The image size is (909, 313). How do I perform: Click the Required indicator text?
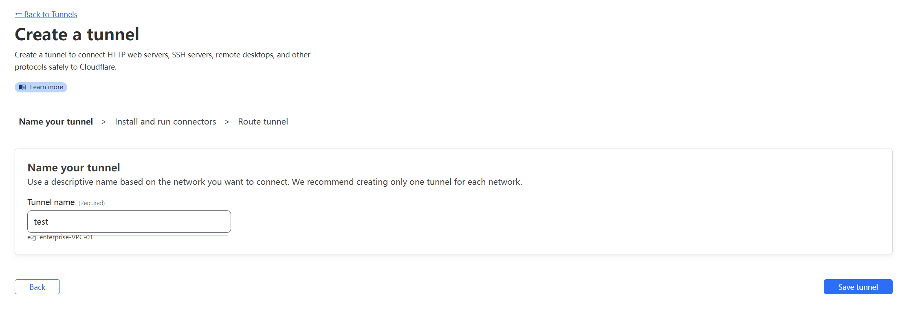click(92, 203)
